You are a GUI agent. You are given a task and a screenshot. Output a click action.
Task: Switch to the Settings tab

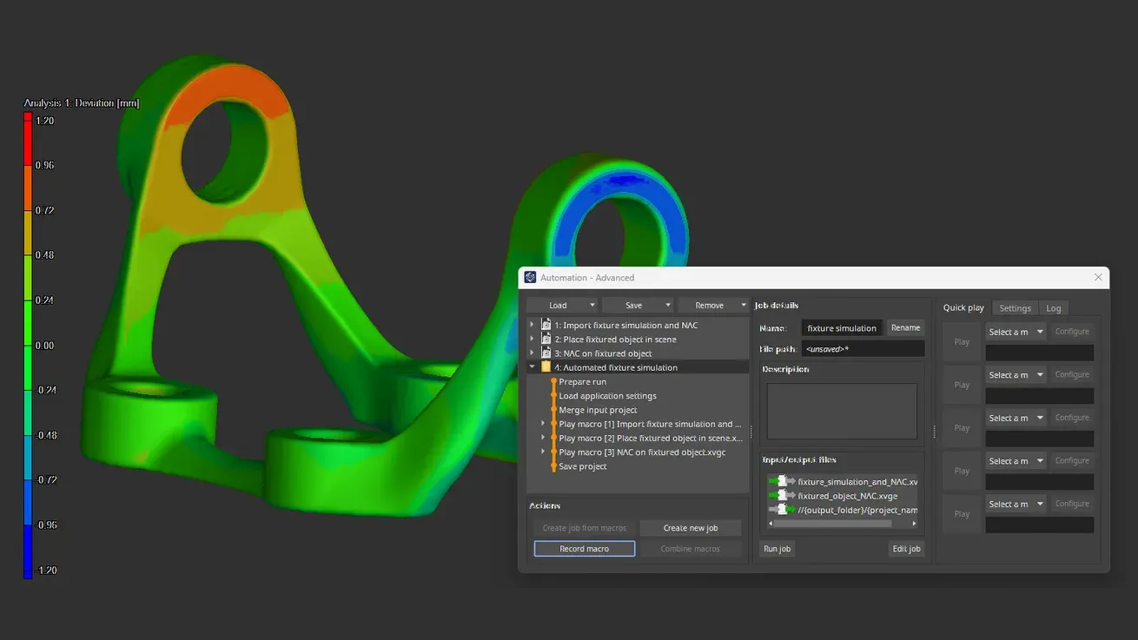(1015, 308)
